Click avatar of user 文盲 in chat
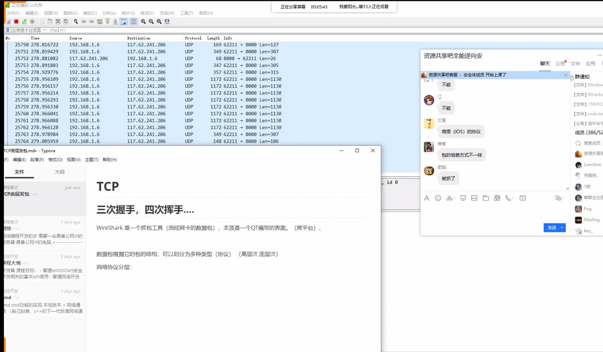This screenshot has width=603, height=352. [x=429, y=123]
